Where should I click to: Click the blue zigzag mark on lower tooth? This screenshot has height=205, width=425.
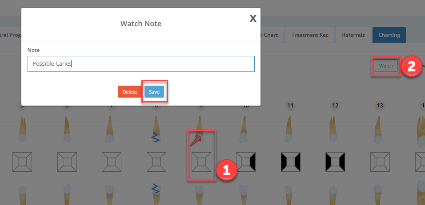click(156, 189)
